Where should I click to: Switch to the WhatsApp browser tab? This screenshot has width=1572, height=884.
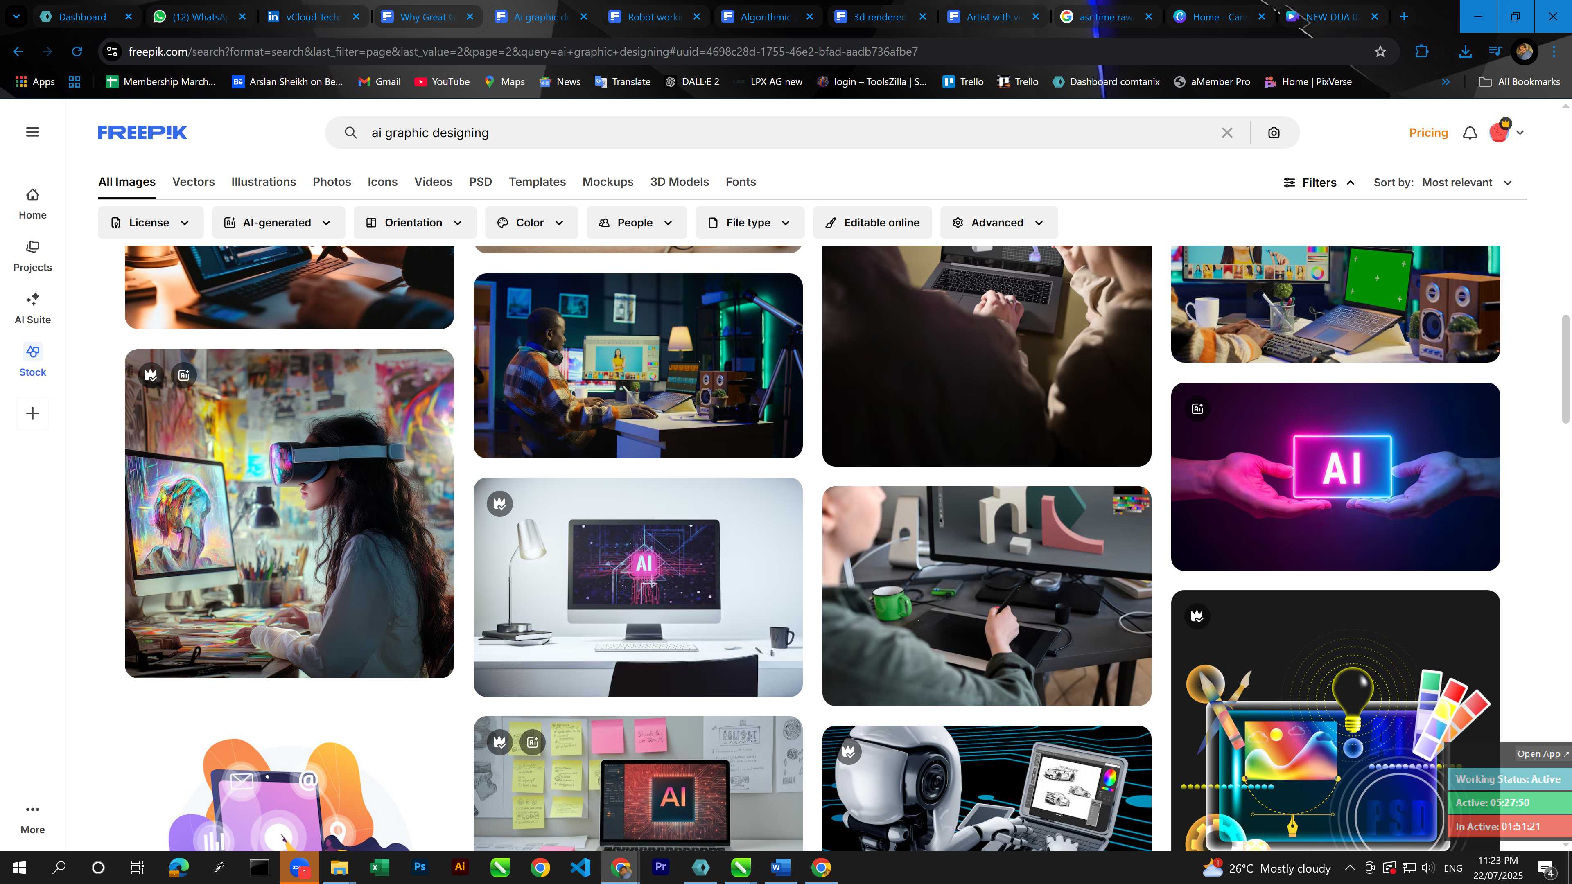(x=198, y=16)
